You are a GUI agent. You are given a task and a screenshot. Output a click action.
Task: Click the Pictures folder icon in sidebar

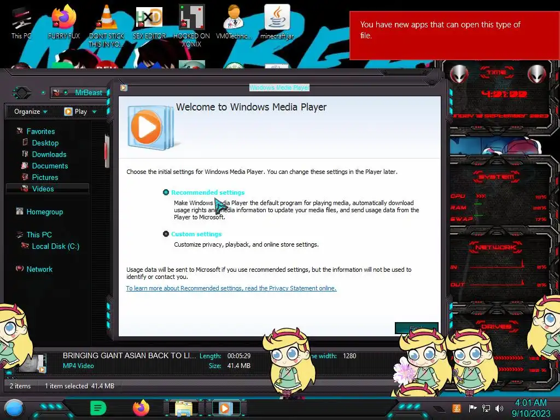tap(25, 177)
